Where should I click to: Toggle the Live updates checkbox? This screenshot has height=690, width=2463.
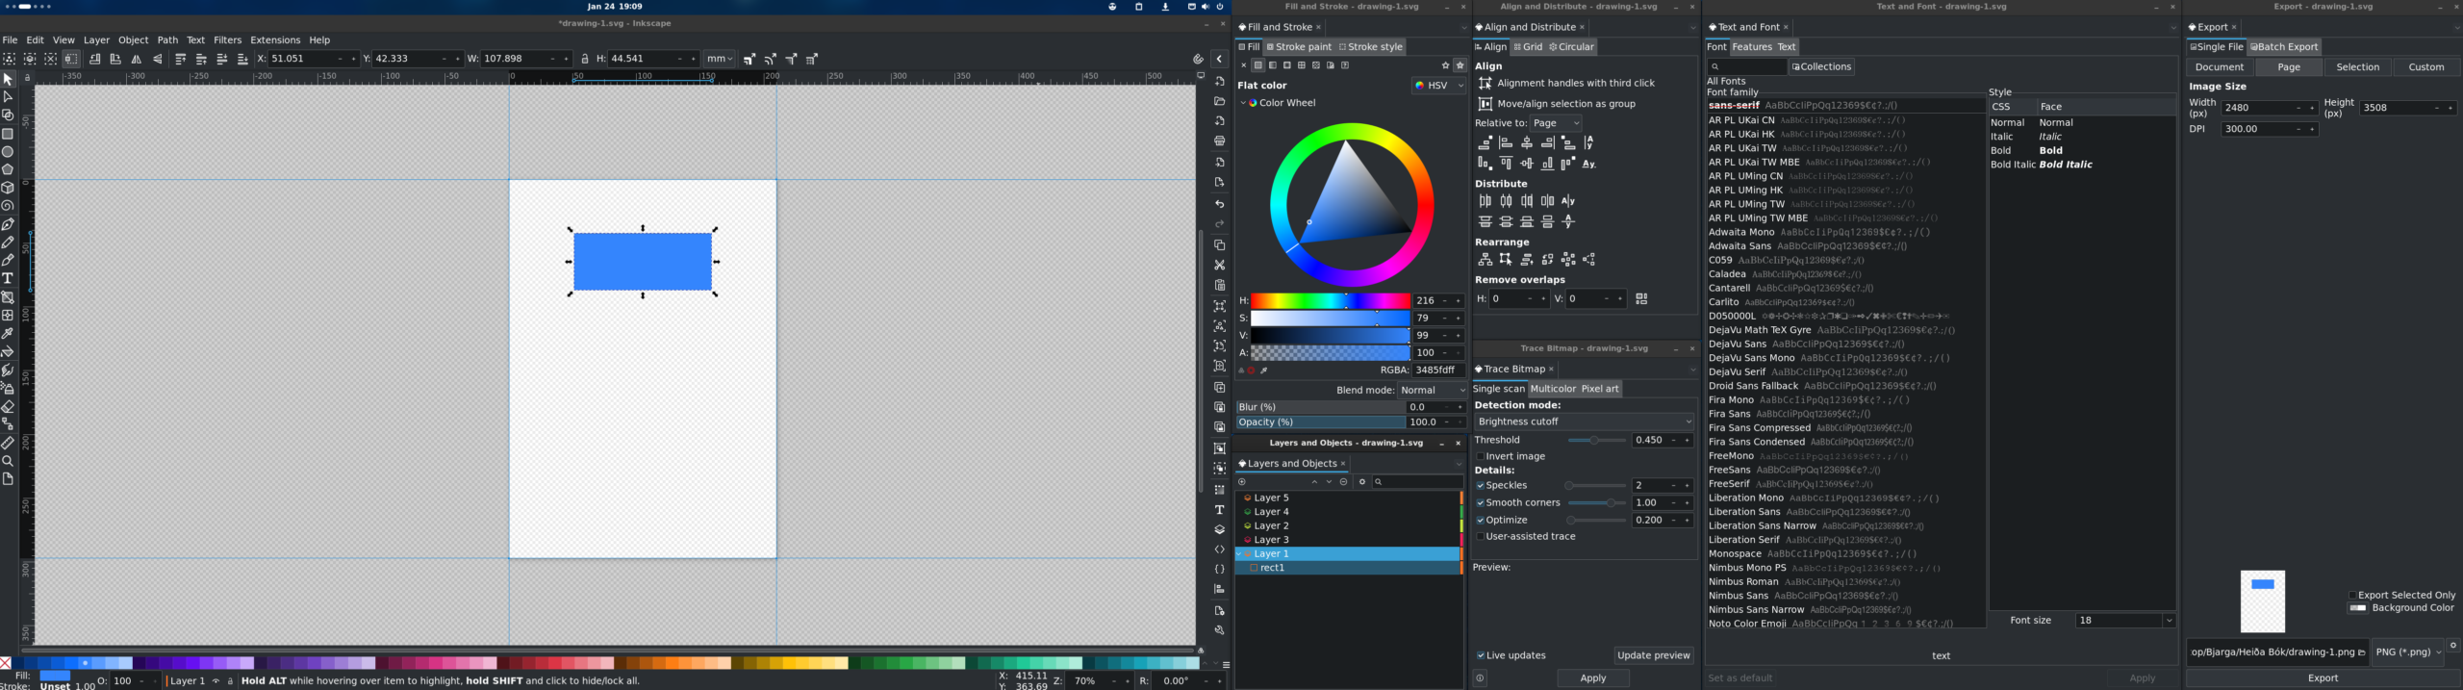1481,655
